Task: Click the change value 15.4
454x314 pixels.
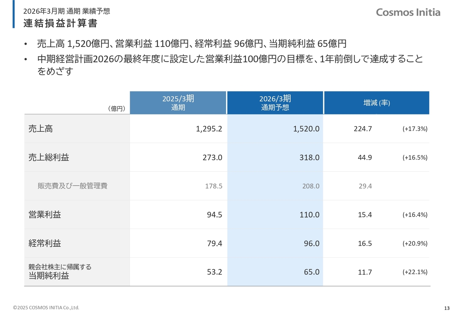Action: pos(365,215)
